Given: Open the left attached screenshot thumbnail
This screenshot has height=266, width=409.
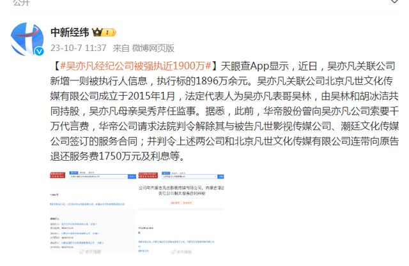Looking at the screenshot, I should pyautogui.click(x=93, y=212).
